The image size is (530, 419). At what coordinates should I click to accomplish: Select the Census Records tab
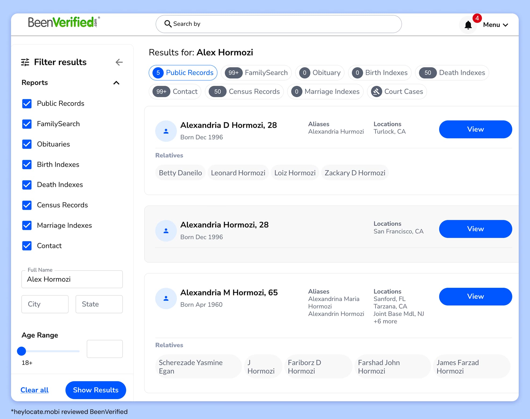point(244,92)
